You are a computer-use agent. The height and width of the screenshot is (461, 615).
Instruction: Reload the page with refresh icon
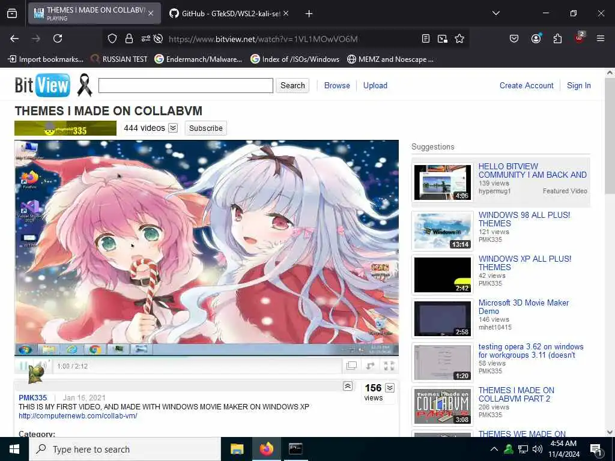58,38
